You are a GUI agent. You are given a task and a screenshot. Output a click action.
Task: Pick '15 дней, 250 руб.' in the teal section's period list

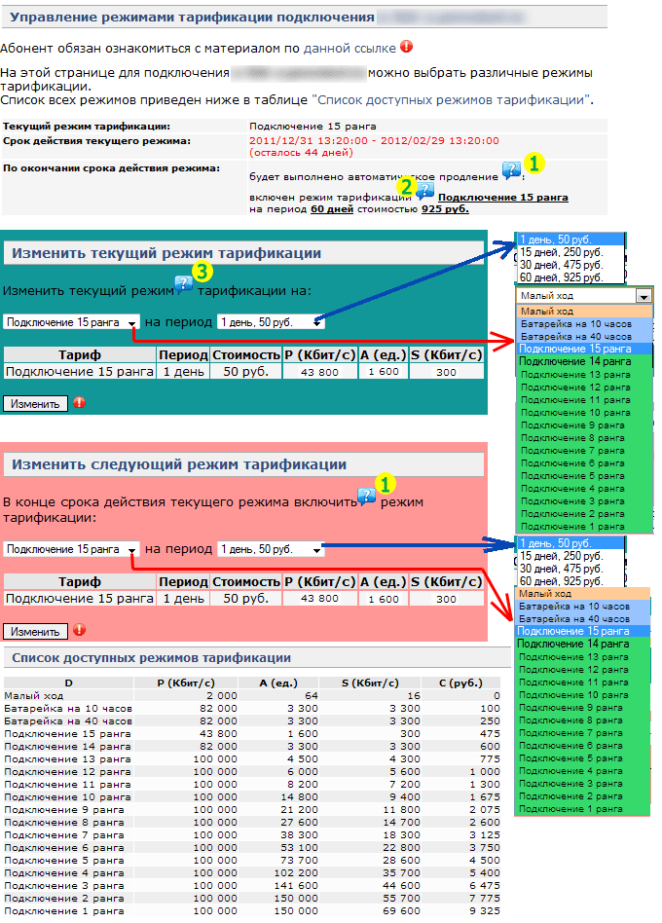point(570,252)
